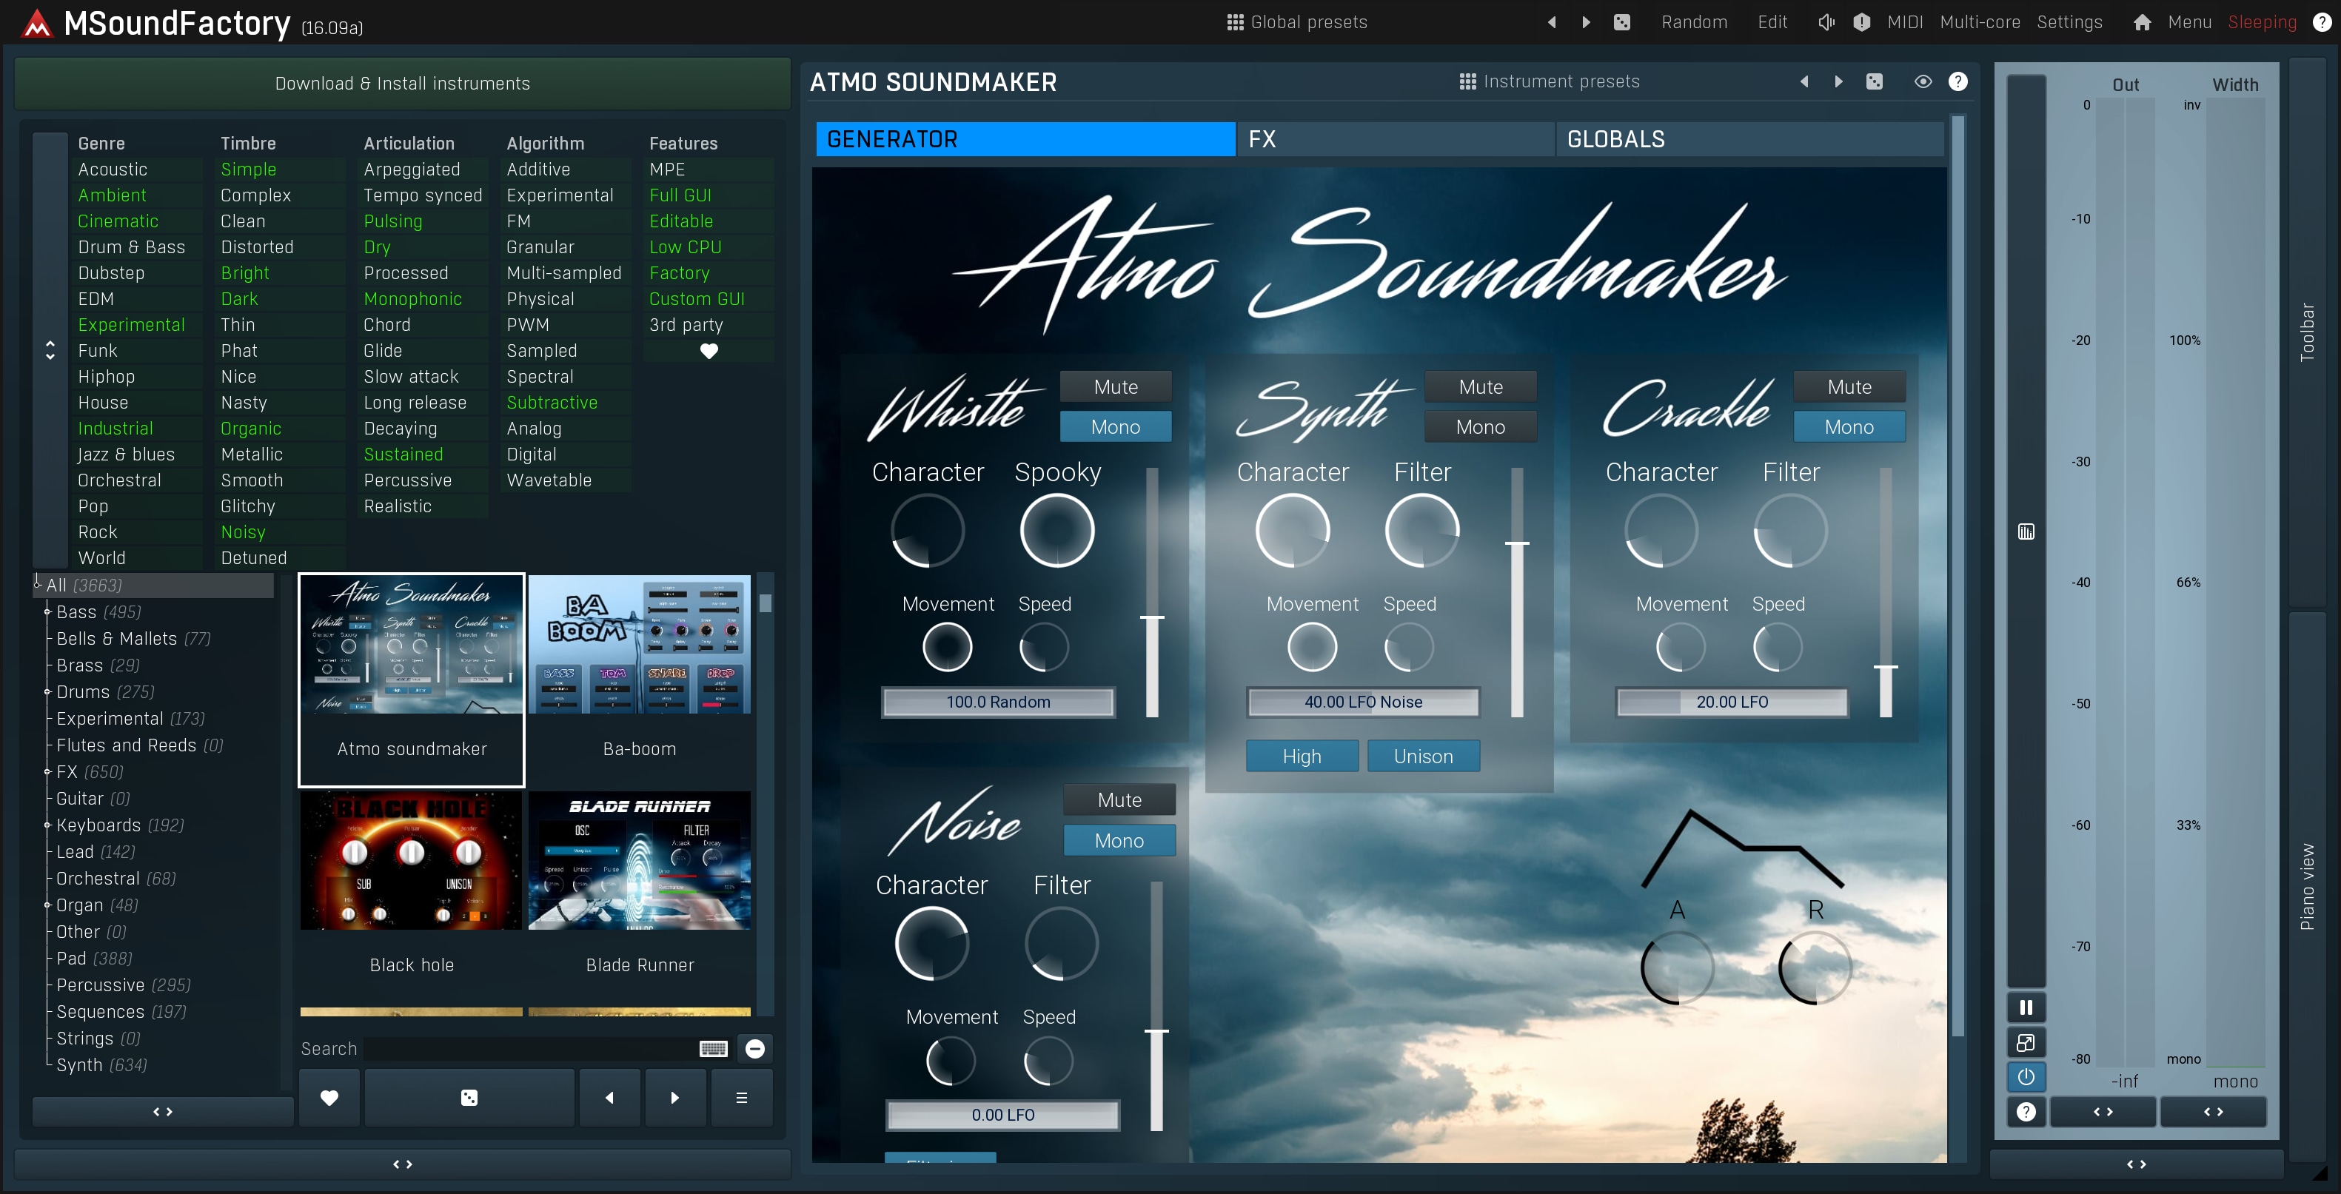Click the meter mode icon beside the level bar

coord(2026,531)
